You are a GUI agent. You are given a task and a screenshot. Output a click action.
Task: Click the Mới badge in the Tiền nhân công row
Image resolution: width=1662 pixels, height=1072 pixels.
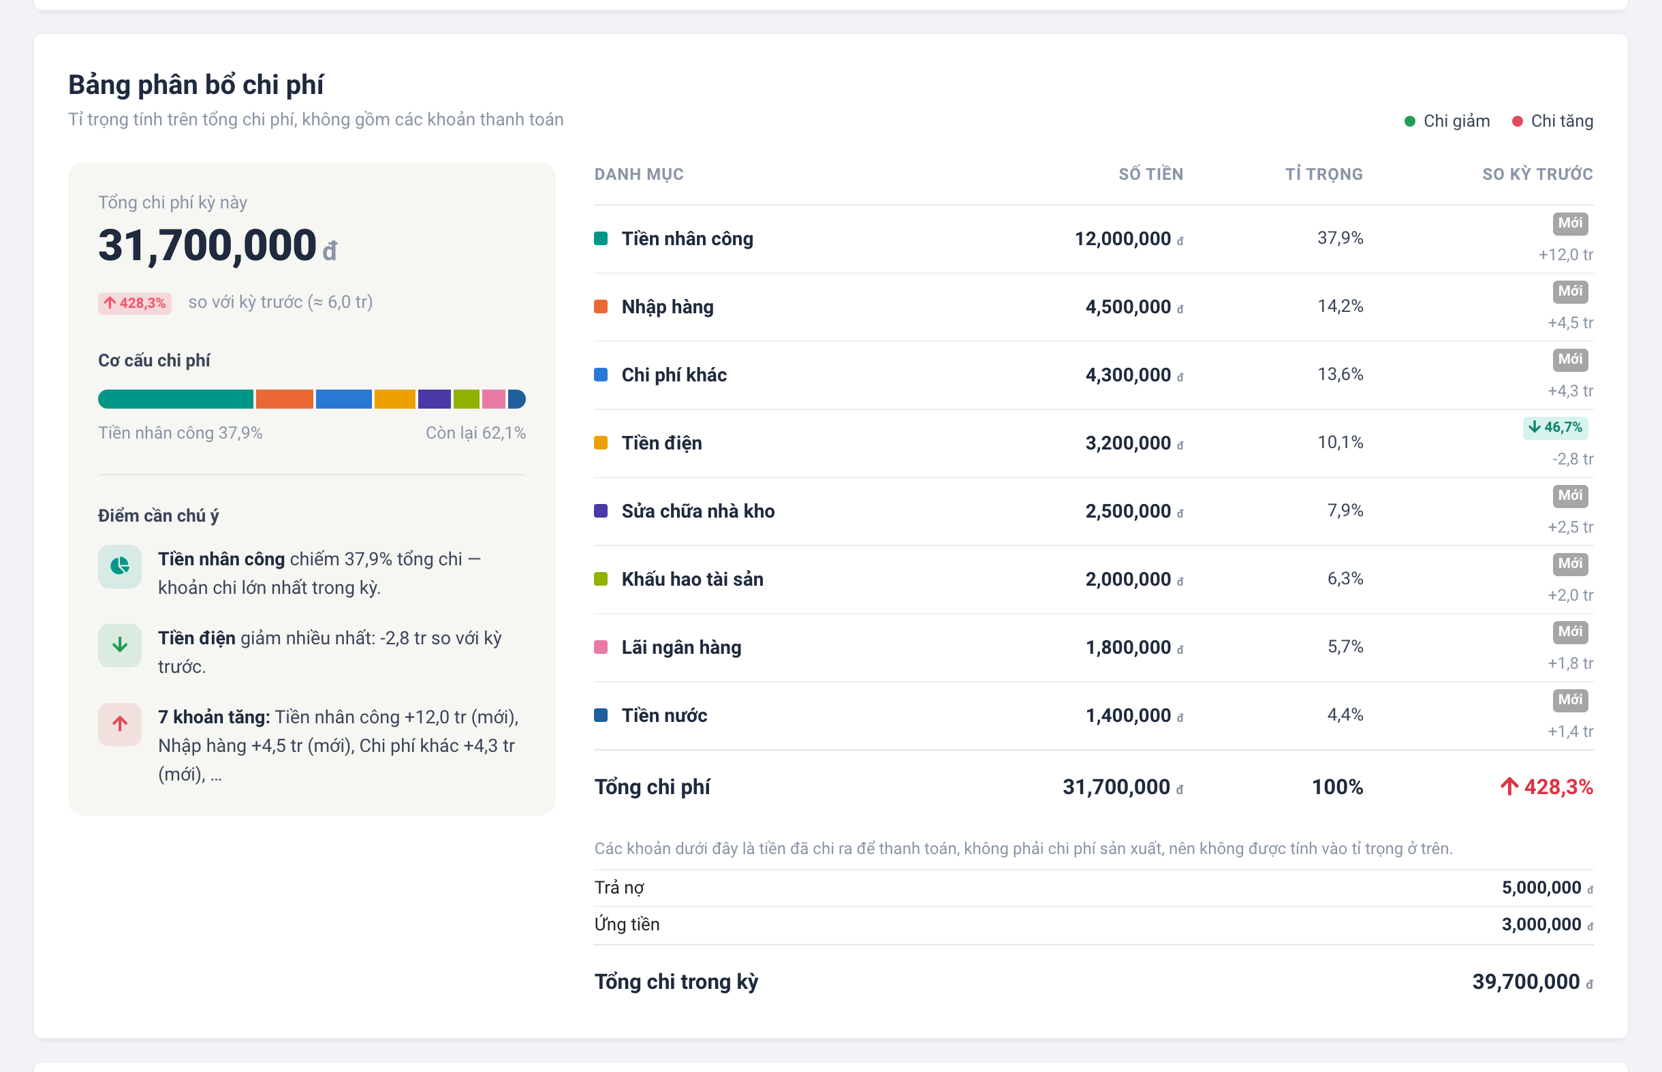(1569, 223)
